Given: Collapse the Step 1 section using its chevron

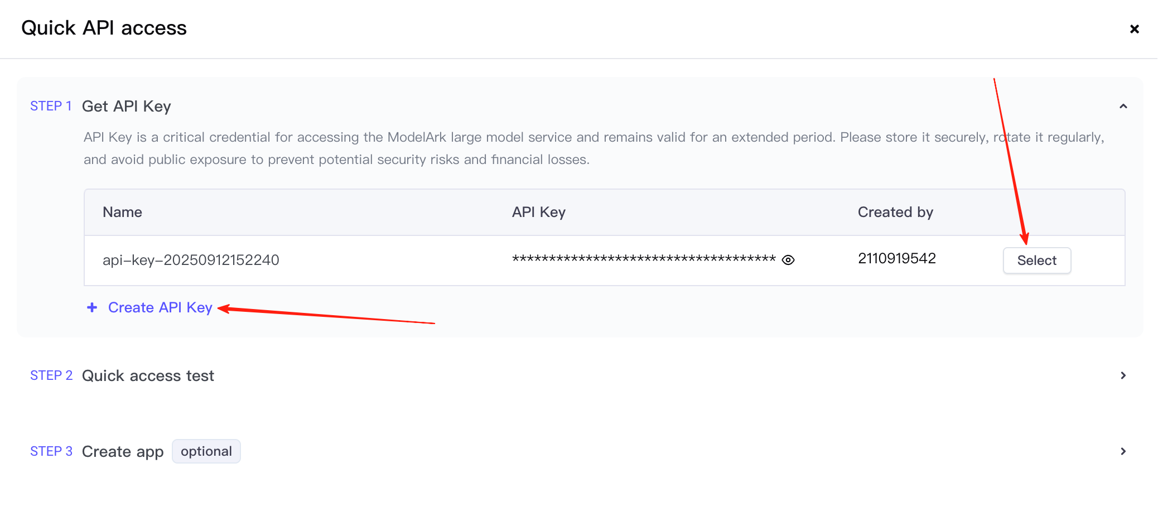Looking at the screenshot, I should (x=1123, y=107).
